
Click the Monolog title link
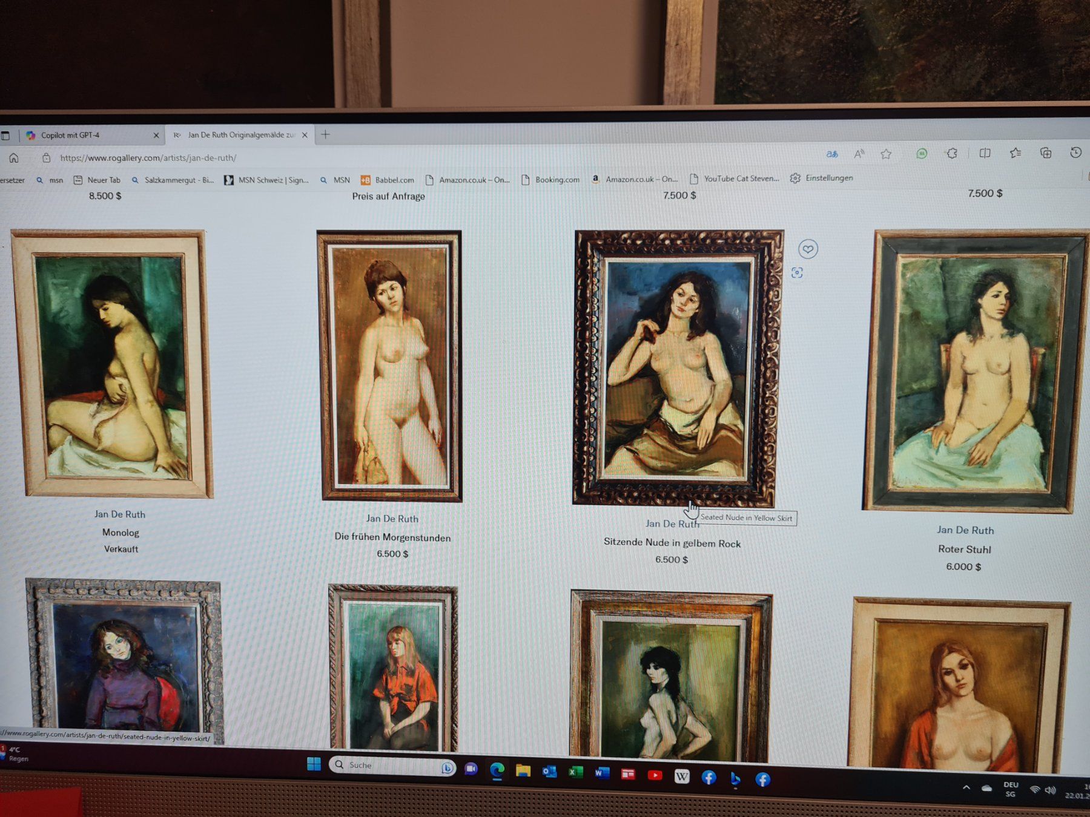(x=121, y=533)
